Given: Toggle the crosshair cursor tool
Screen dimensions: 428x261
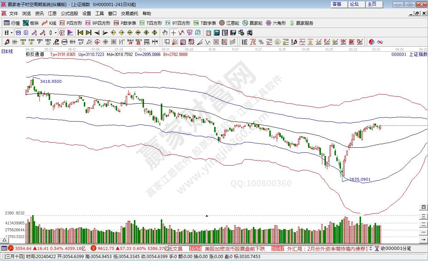Looking at the screenshot, I should pos(174,33).
